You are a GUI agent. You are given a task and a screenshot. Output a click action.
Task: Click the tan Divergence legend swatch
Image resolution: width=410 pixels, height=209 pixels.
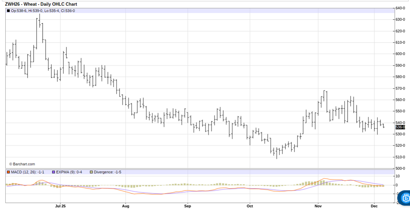click(x=91, y=172)
